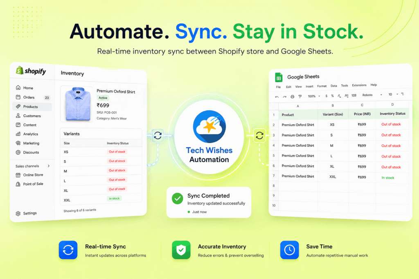419x279 pixels.
Task: Open the File menu in Google Sheets
Action: coord(278,87)
